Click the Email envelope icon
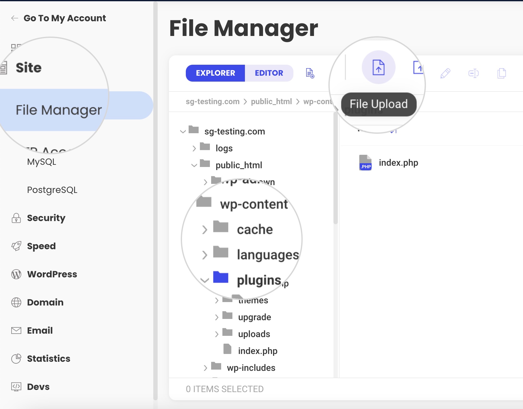The image size is (523, 409). click(16, 331)
